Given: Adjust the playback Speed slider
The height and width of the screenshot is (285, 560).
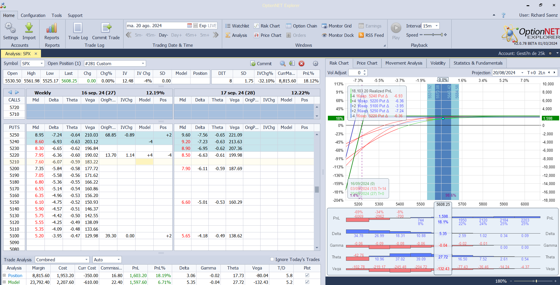Looking at the screenshot, I should click(x=433, y=35).
